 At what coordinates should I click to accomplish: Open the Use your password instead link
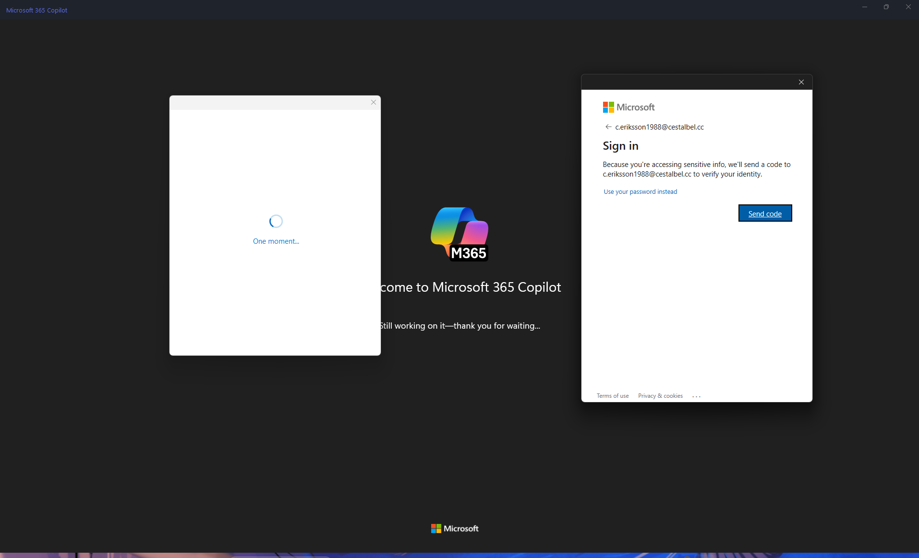(640, 191)
